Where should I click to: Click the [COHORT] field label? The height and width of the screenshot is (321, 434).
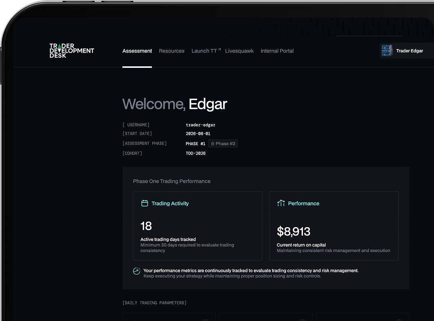coord(132,153)
